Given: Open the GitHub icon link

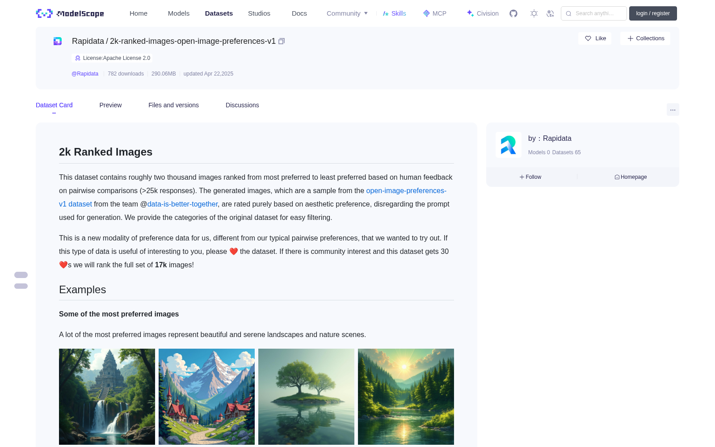Looking at the screenshot, I should 513,13.
